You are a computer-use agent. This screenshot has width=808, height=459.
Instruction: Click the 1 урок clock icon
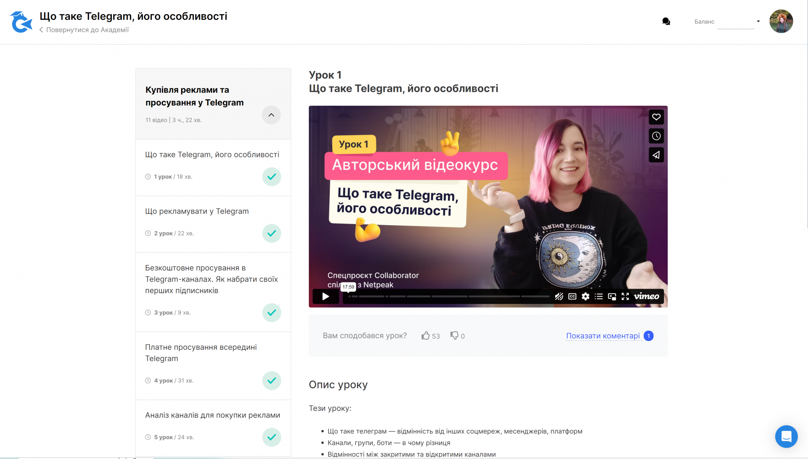148,177
